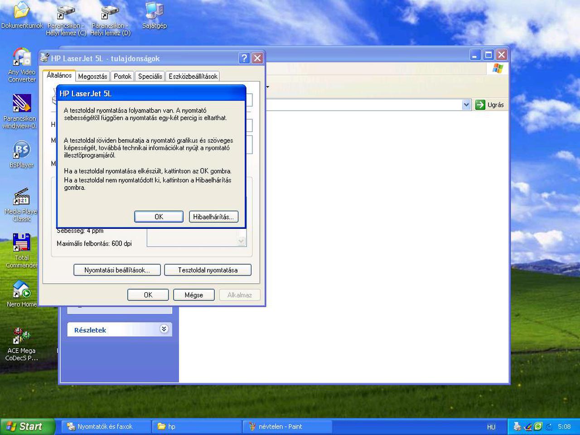The width and height of the screenshot is (580, 435).
Task: Click the help question mark in properties dialog
Action: (x=244, y=58)
